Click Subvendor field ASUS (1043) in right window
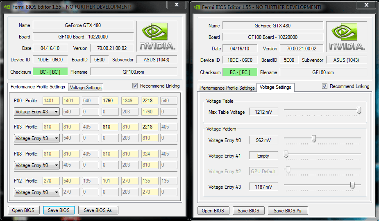379x221 pixels. coord(347,60)
